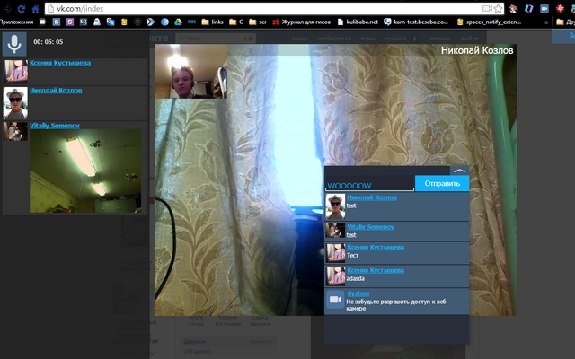Click Vitaliy Semenov's webcam video preview

pos(85,171)
